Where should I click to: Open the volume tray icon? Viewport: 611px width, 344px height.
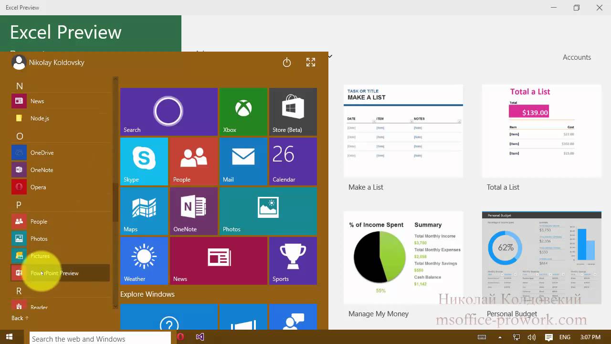pos(532,337)
